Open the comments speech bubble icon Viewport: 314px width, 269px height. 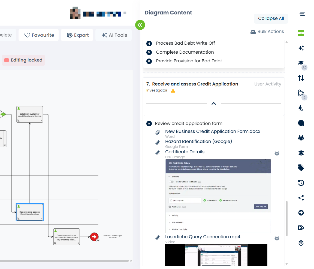(x=301, y=123)
